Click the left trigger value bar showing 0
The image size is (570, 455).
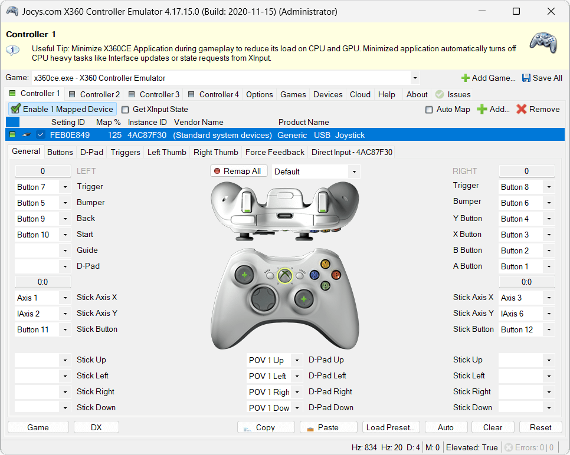tap(42, 172)
